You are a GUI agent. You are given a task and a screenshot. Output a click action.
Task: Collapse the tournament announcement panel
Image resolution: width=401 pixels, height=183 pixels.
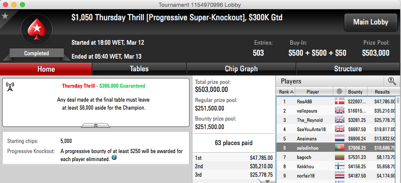96,125
